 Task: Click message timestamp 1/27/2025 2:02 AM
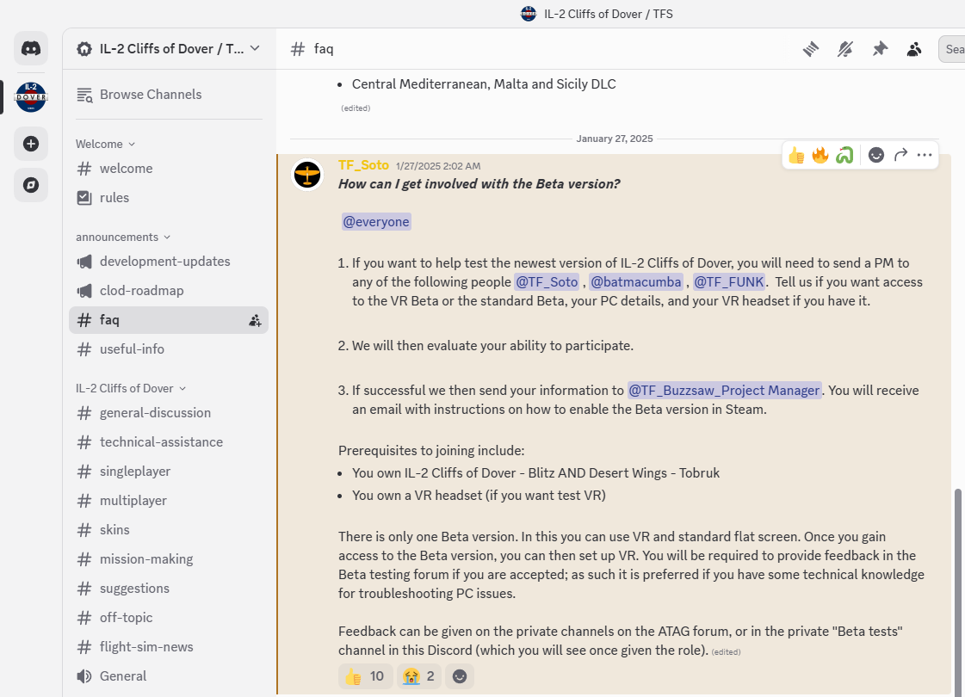(x=438, y=166)
